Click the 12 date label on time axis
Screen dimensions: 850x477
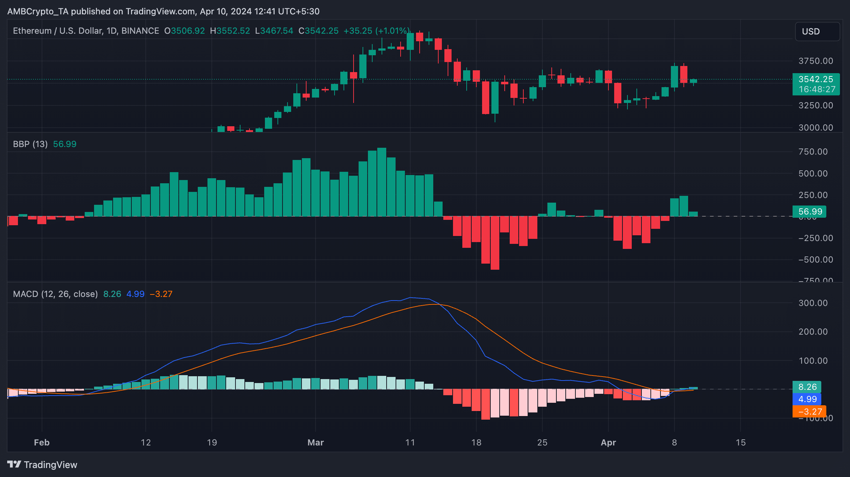click(x=146, y=443)
